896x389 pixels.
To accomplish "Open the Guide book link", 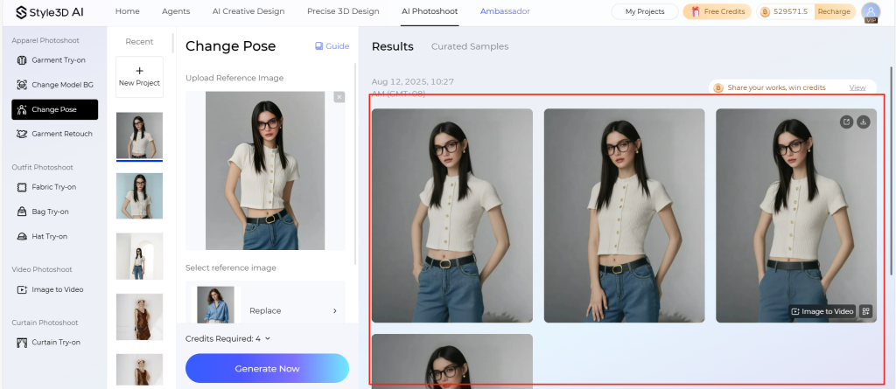I will 332,46.
